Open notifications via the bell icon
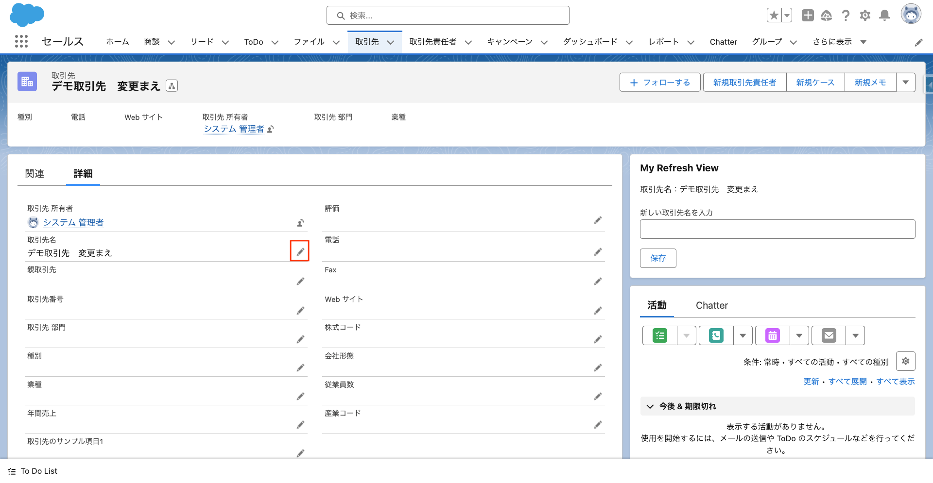This screenshot has height=483, width=933. 884,15
